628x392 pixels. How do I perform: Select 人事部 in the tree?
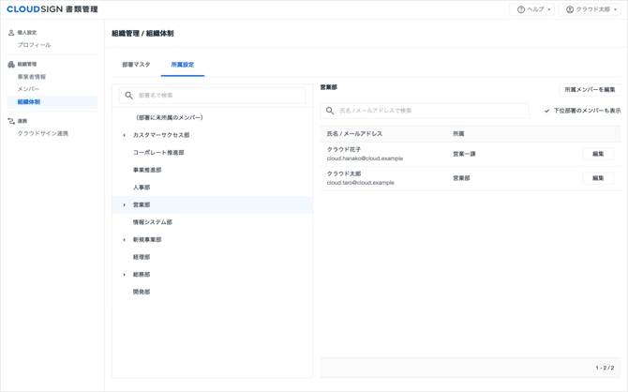point(142,188)
